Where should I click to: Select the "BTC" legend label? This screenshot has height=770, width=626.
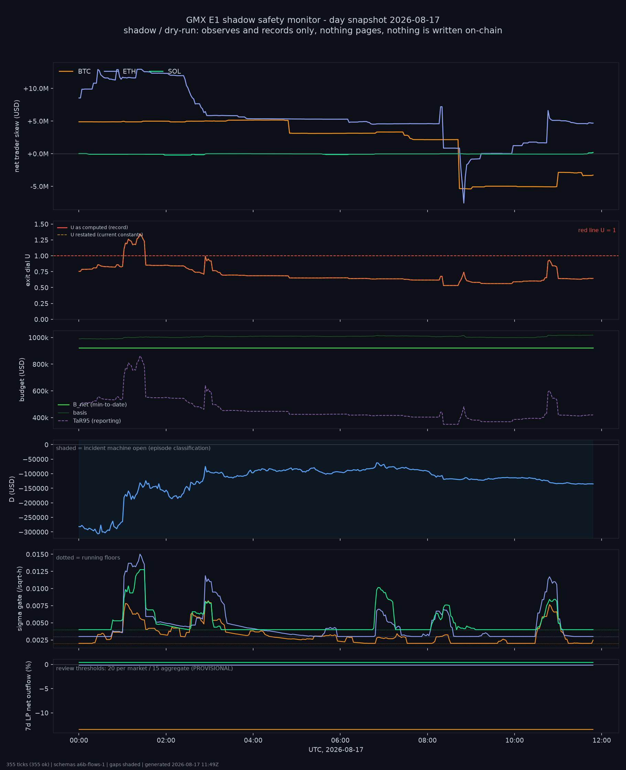tap(84, 71)
